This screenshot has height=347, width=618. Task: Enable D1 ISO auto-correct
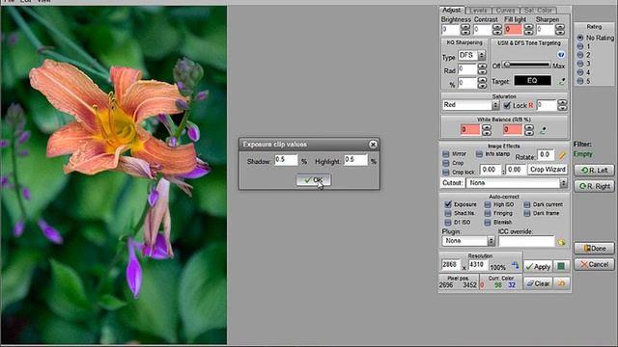448,223
